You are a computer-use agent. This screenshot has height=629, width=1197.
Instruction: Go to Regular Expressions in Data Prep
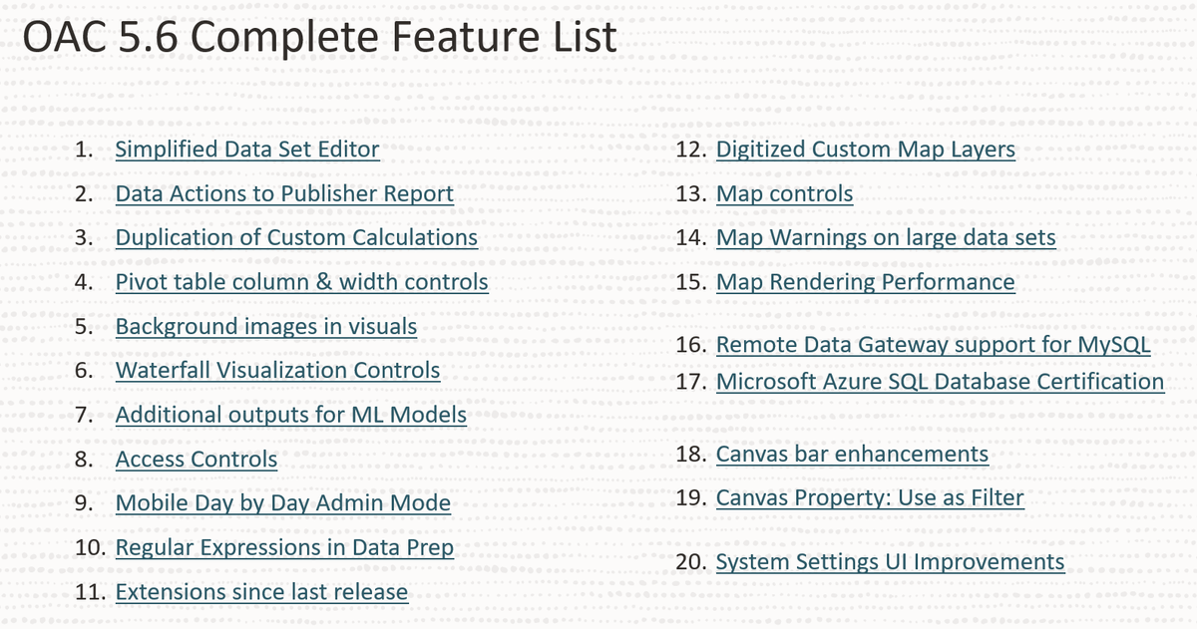click(284, 547)
